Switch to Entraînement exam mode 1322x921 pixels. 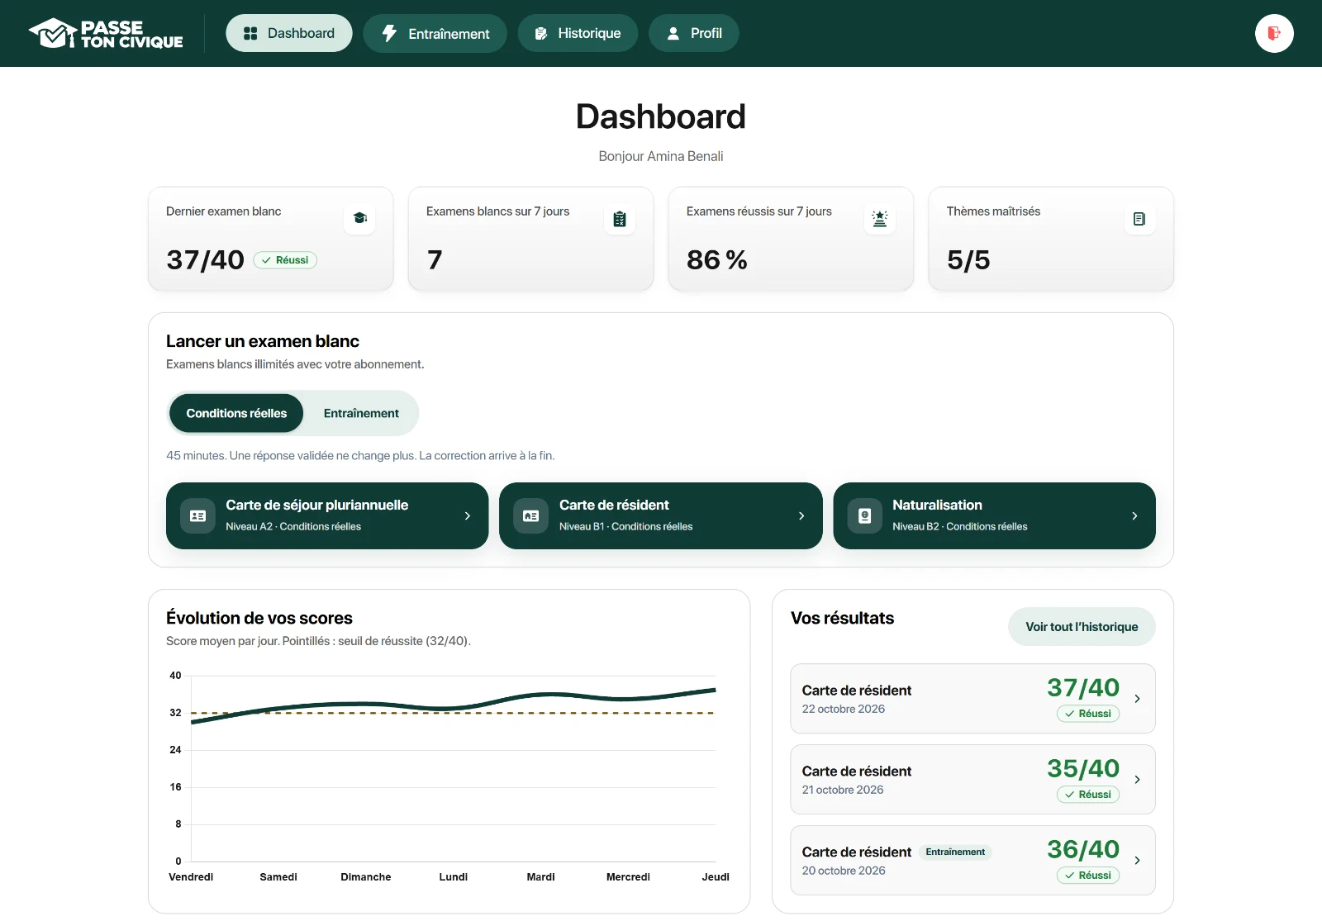361,413
